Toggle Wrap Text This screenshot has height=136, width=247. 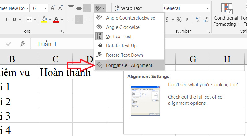click(x=128, y=8)
